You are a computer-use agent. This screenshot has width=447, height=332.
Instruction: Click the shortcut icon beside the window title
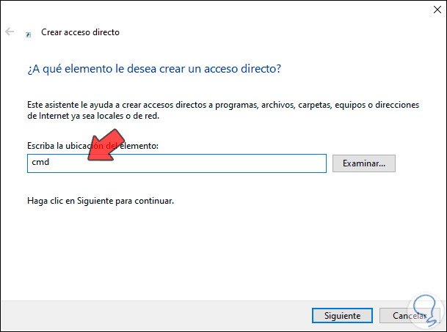tap(29, 34)
